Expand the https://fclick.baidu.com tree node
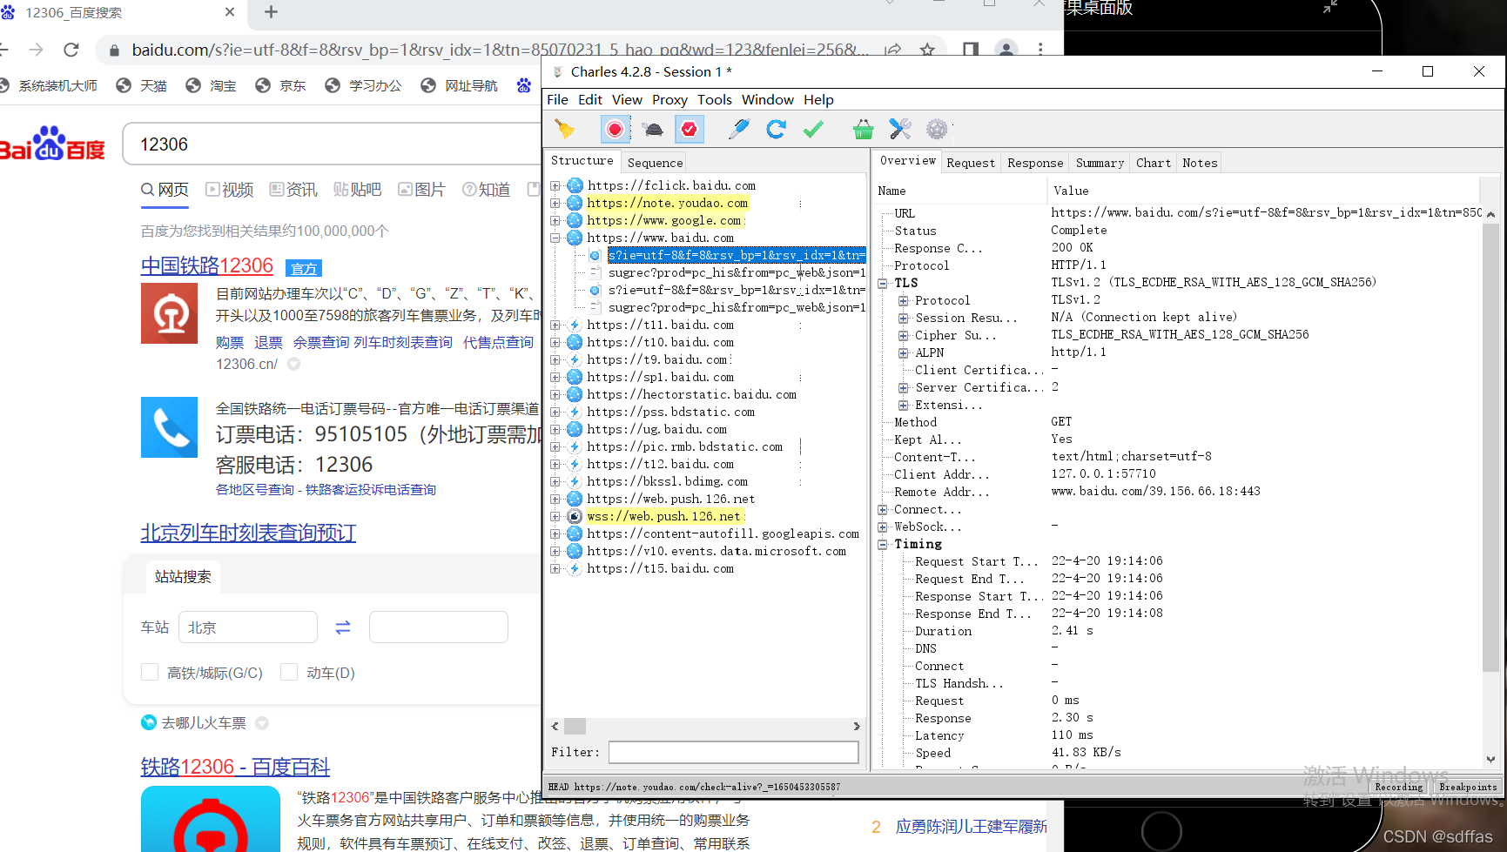The image size is (1507, 852). 555,185
